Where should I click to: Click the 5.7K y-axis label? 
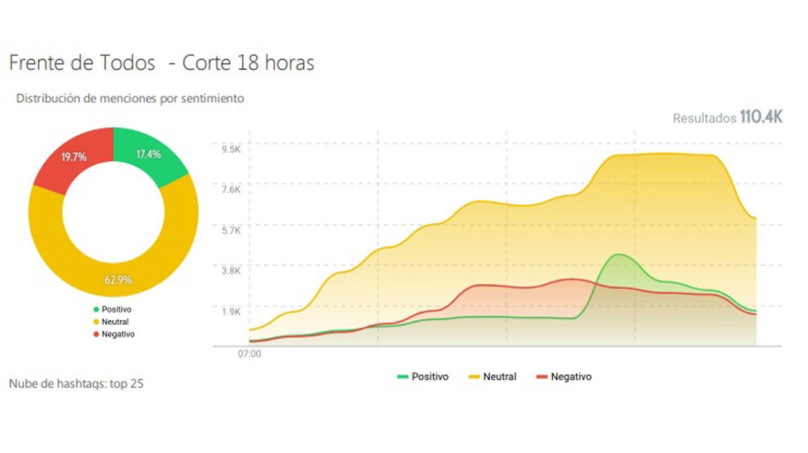(x=230, y=230)
